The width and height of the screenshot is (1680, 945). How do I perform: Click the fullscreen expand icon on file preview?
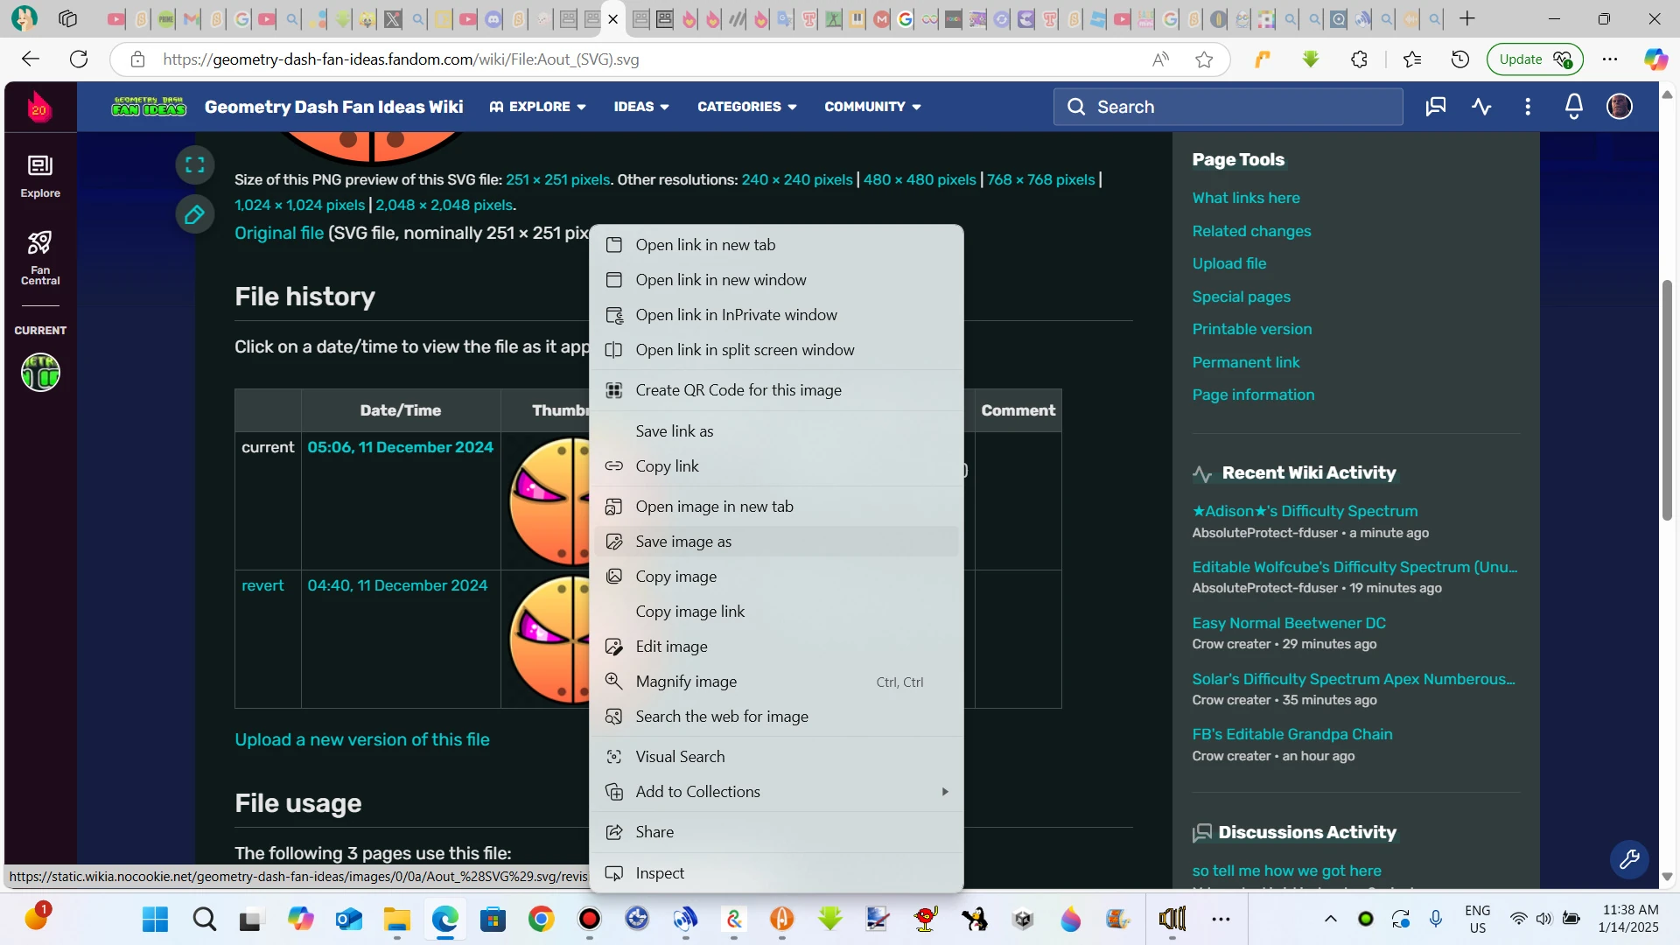click(x=194, y=164)
